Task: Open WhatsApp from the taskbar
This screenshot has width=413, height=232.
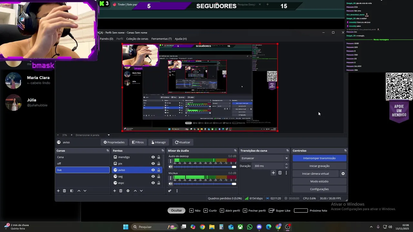Action: pos(250,227)
